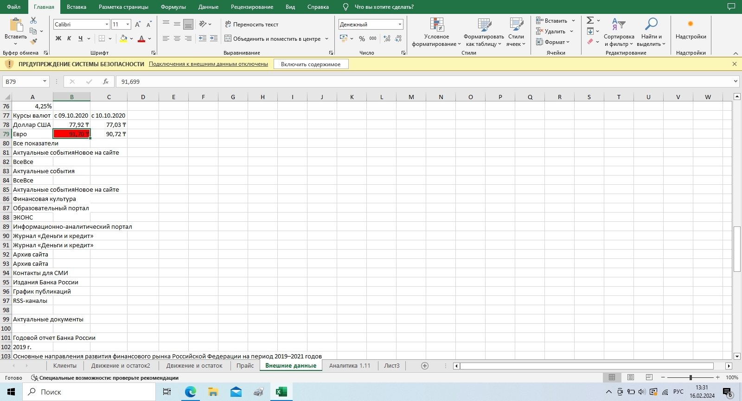Expand the formula bar
This screenshot has width=742, height=401.
736,81
